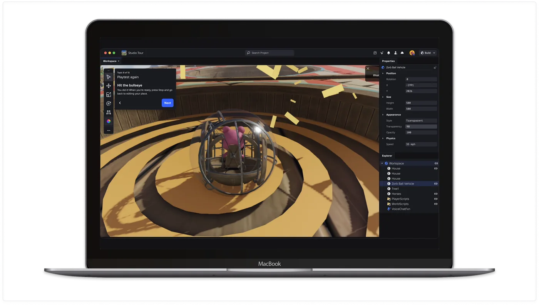Viewport: 539px width, 305px height.
Task: Edit the Width value field
Action: tap(421, 109)
